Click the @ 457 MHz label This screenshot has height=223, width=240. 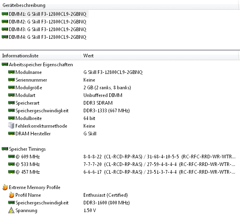[x=28, y=172]
